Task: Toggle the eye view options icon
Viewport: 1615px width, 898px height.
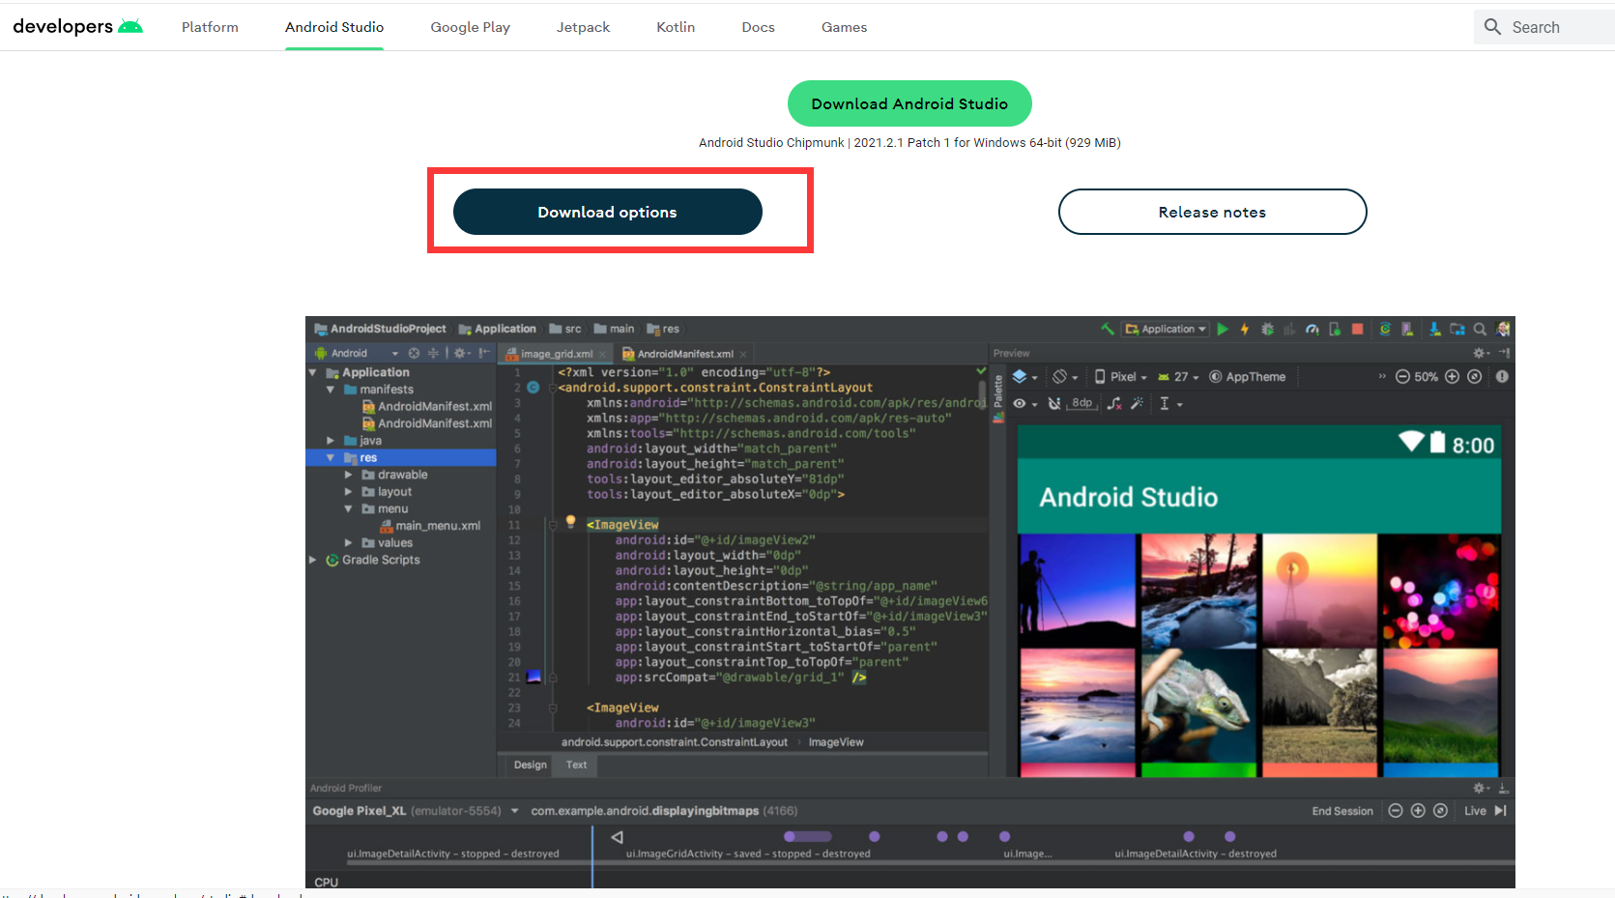Action: point(1020,403)
